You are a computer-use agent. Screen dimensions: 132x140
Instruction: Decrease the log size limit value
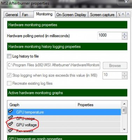125,77
